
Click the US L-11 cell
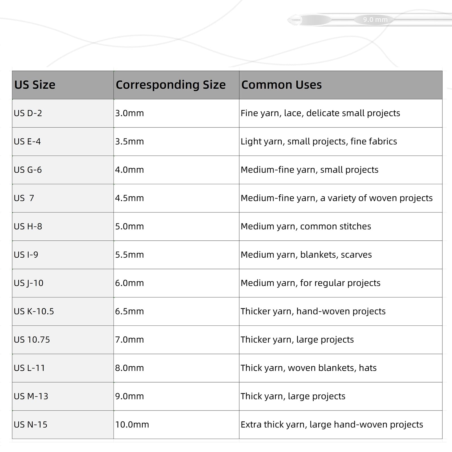click(63, 368)
